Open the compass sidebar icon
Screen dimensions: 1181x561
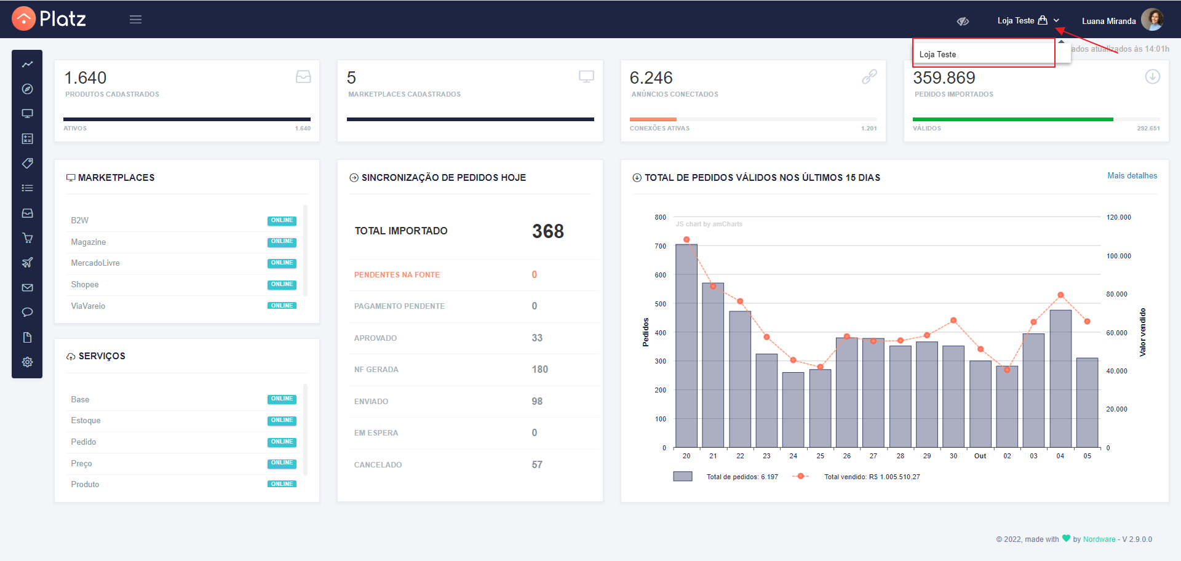(x=27, y=89)
